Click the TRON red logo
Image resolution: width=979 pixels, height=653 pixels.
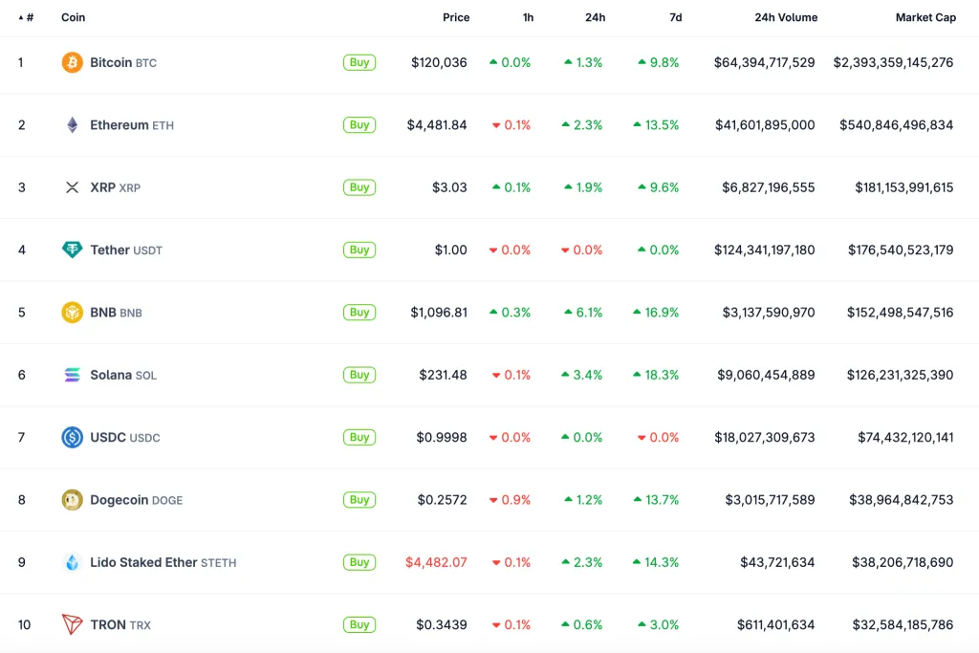tap(70, 624)
